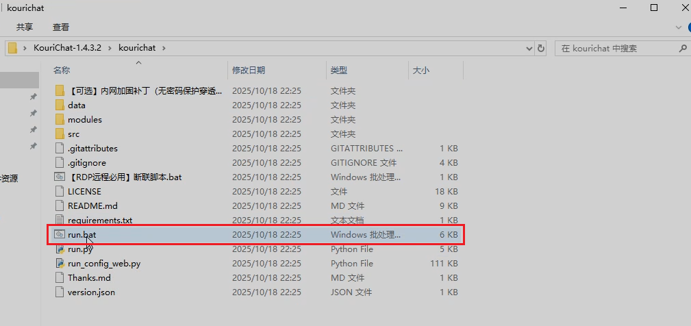Screen dimensions: 691x326
Task: Expand the chevron after kourichat breadcrumb
Action: (164, 49)
